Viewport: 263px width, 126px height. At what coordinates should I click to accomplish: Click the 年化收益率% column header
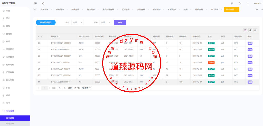tap(84, 37)
